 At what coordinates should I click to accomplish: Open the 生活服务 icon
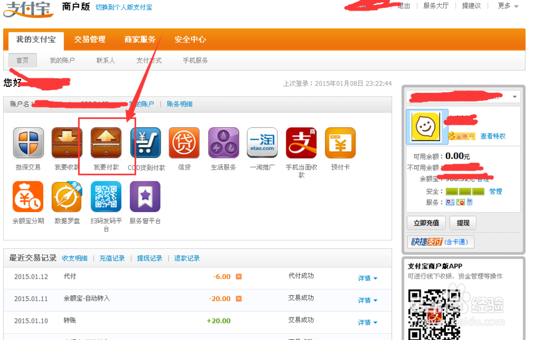[x=223, y=143]
